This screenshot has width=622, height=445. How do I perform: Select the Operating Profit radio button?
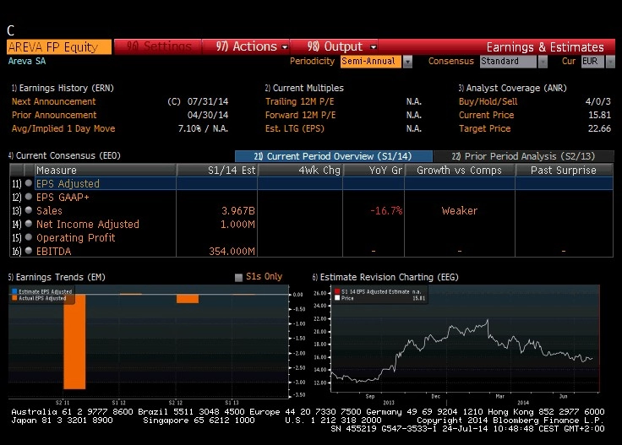click(x=29, y=237)
